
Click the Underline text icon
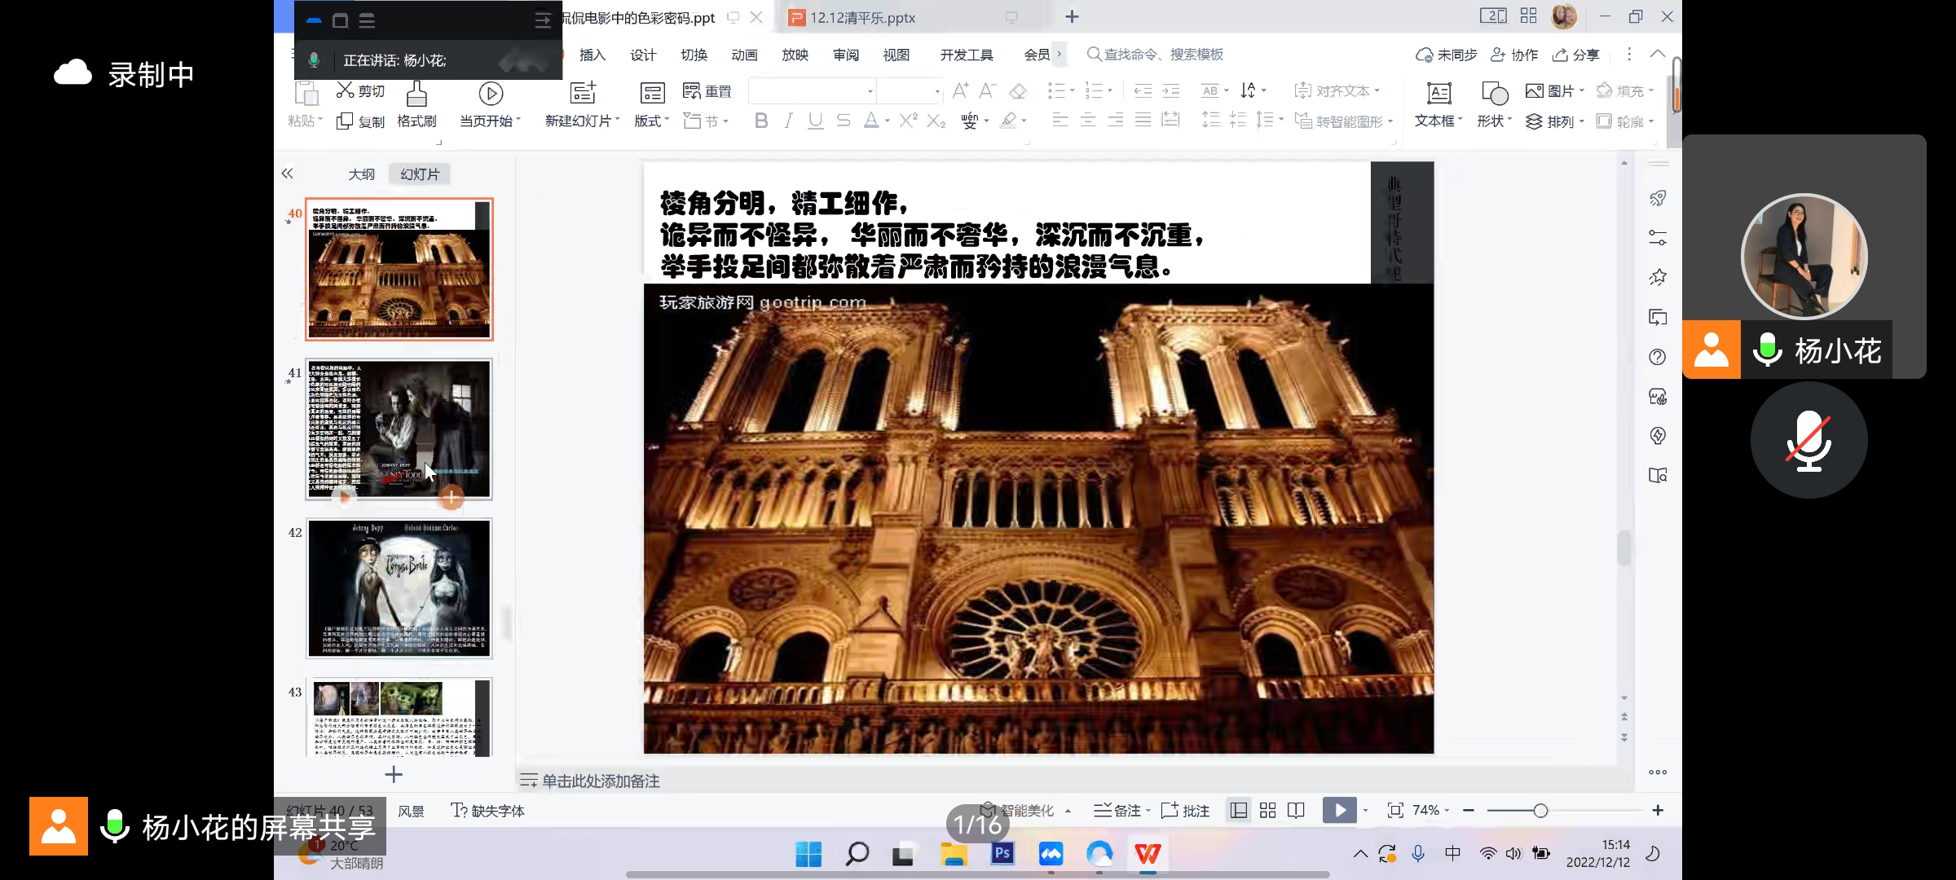(815, 121)
